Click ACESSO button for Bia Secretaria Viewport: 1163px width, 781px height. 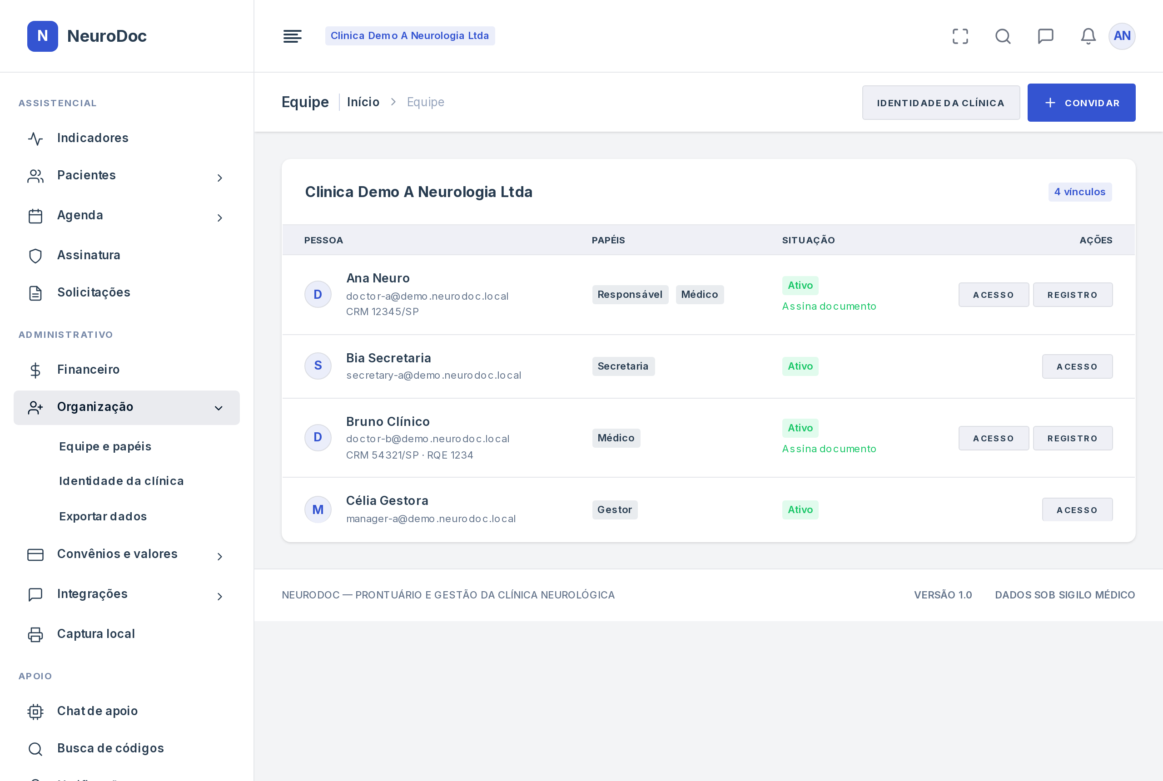point(1077,366)
